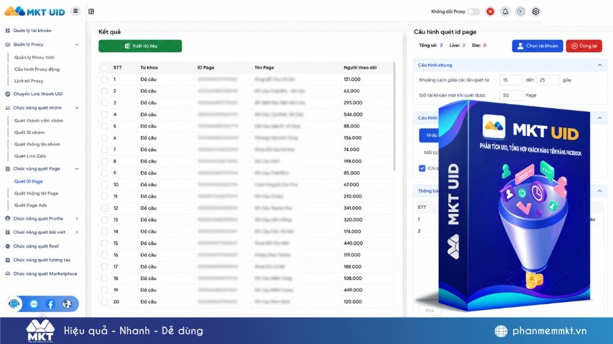Click the Zalo contact icon in sidebar footer
The image size is (613, 344).
(x=33, y=304)
